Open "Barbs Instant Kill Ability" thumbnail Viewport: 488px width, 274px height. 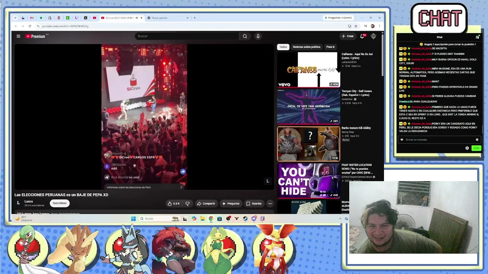coord(308,144)
